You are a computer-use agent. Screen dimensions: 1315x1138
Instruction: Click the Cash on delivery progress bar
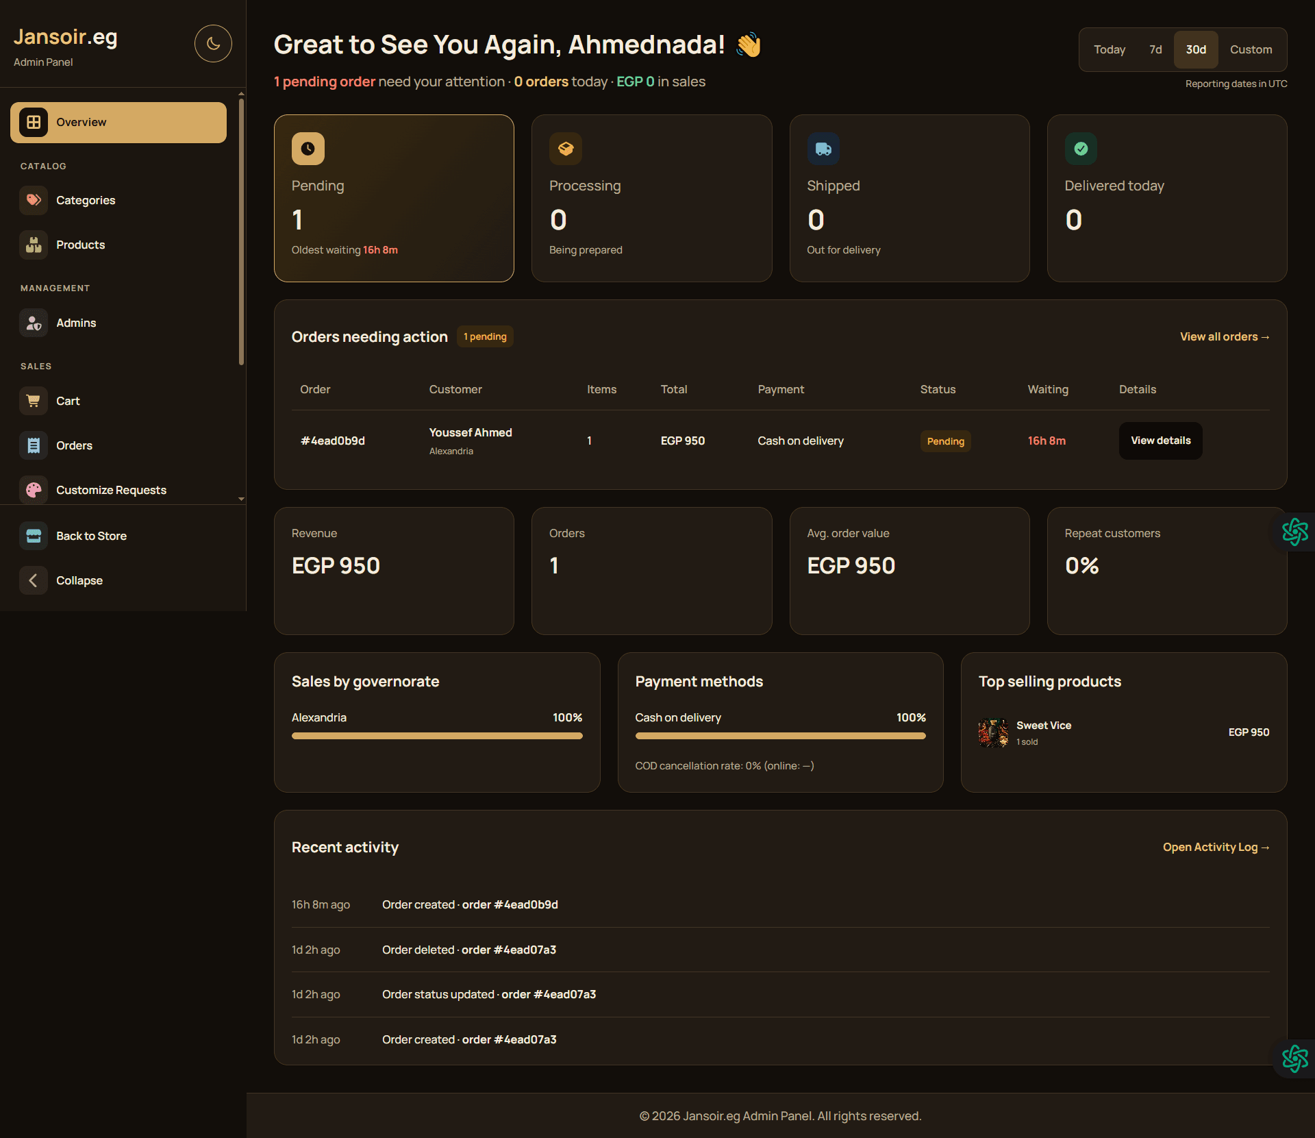pos(780,736)
